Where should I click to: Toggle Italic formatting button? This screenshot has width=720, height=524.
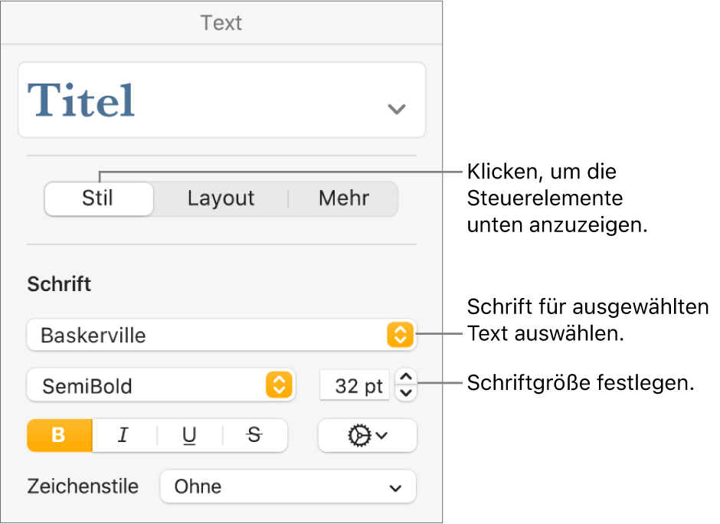pos(123,435)
